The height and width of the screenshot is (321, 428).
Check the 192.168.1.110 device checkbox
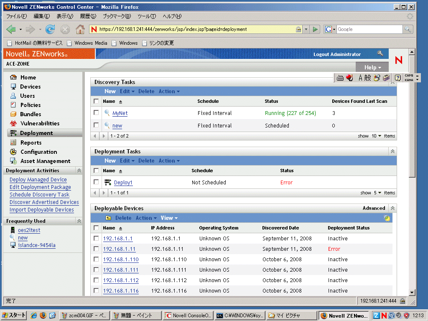(x=96, y=259)
